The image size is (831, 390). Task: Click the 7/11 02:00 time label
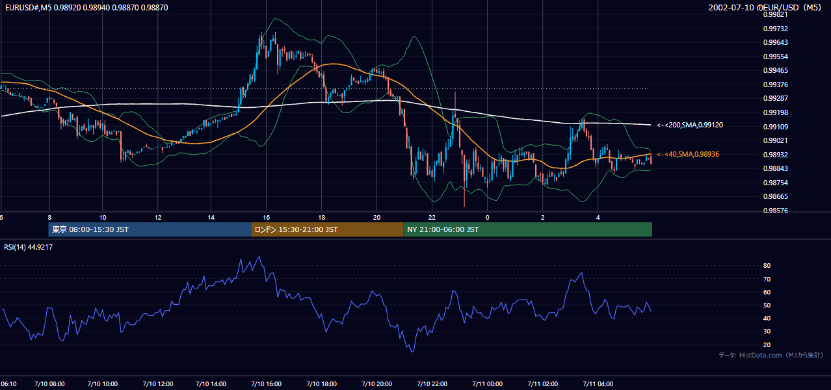point(543,384)
